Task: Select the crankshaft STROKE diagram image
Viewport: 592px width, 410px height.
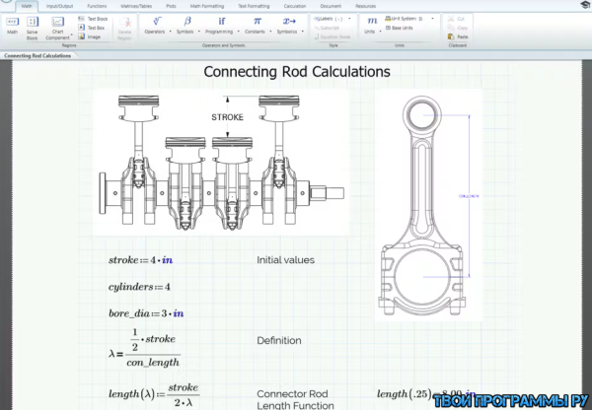Action: [221, 163]
